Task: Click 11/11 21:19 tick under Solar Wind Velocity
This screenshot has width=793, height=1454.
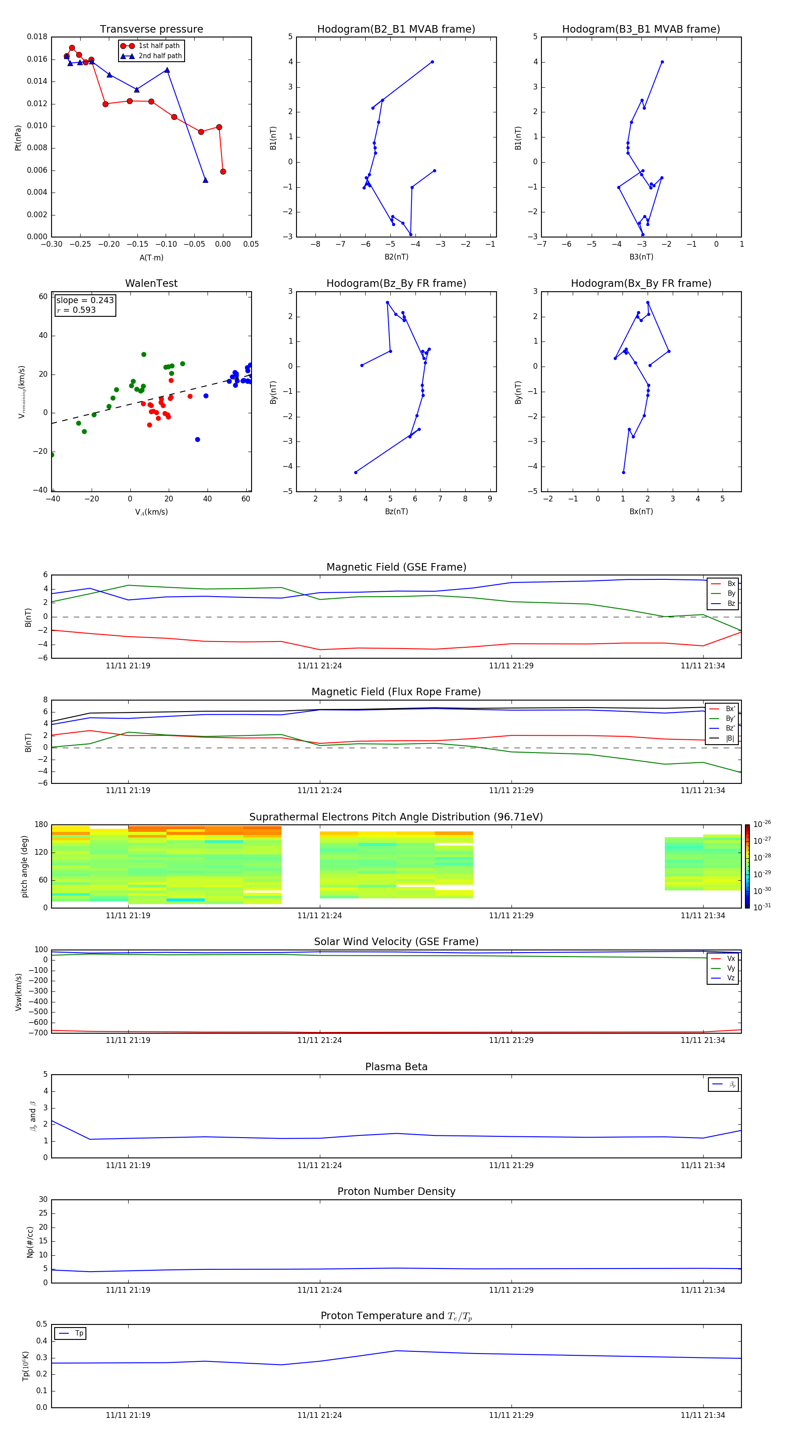Action: [x=128, y=1040]
